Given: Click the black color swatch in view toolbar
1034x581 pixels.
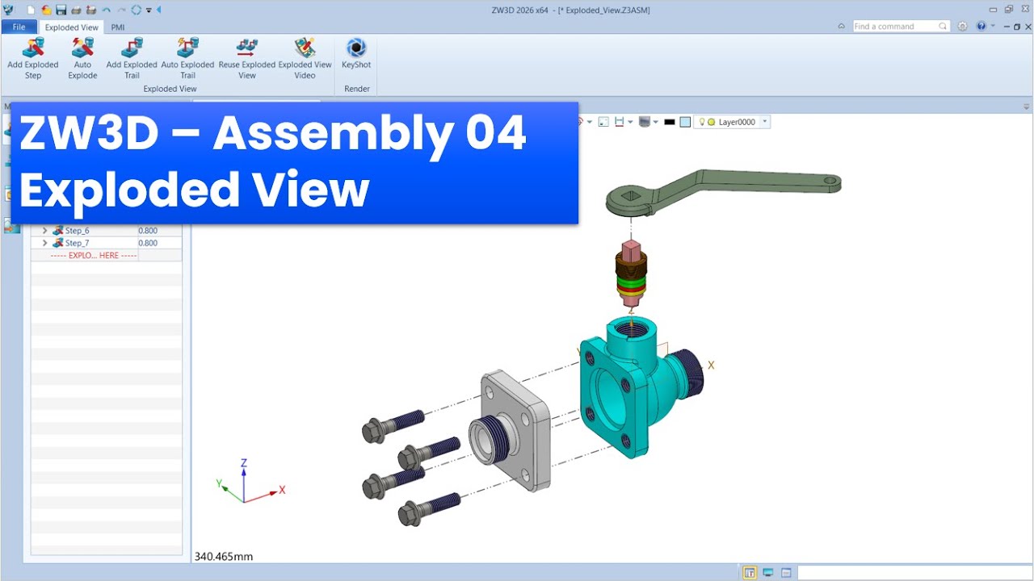Looking at the screenshot, I should tap(670, 122).
